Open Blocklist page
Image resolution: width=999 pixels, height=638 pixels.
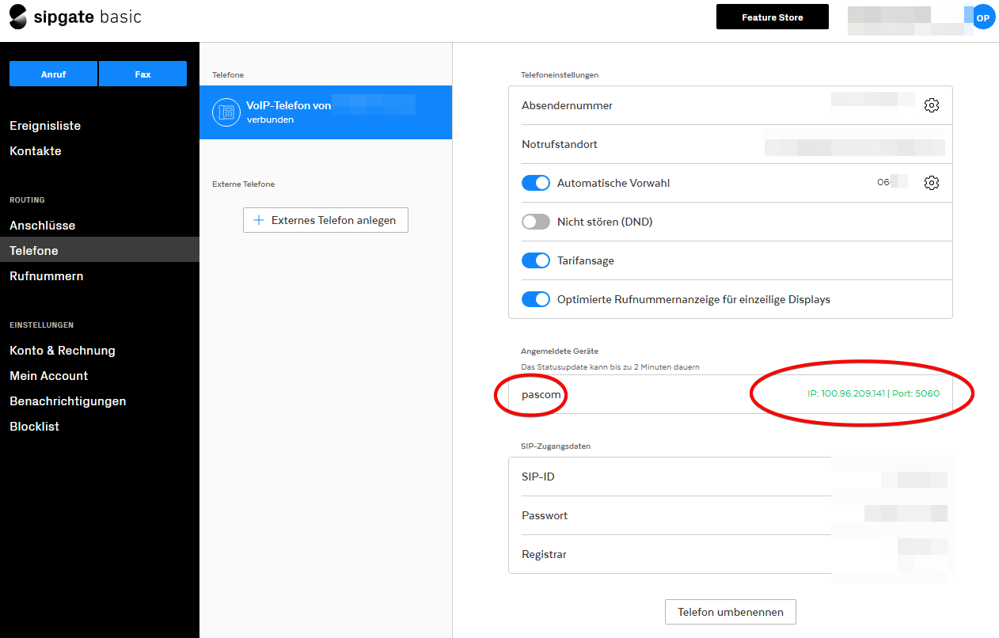click(x=35, y=427)
